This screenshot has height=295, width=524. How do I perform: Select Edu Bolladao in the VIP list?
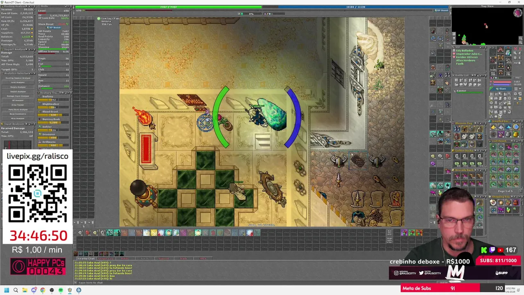(465, 51)
